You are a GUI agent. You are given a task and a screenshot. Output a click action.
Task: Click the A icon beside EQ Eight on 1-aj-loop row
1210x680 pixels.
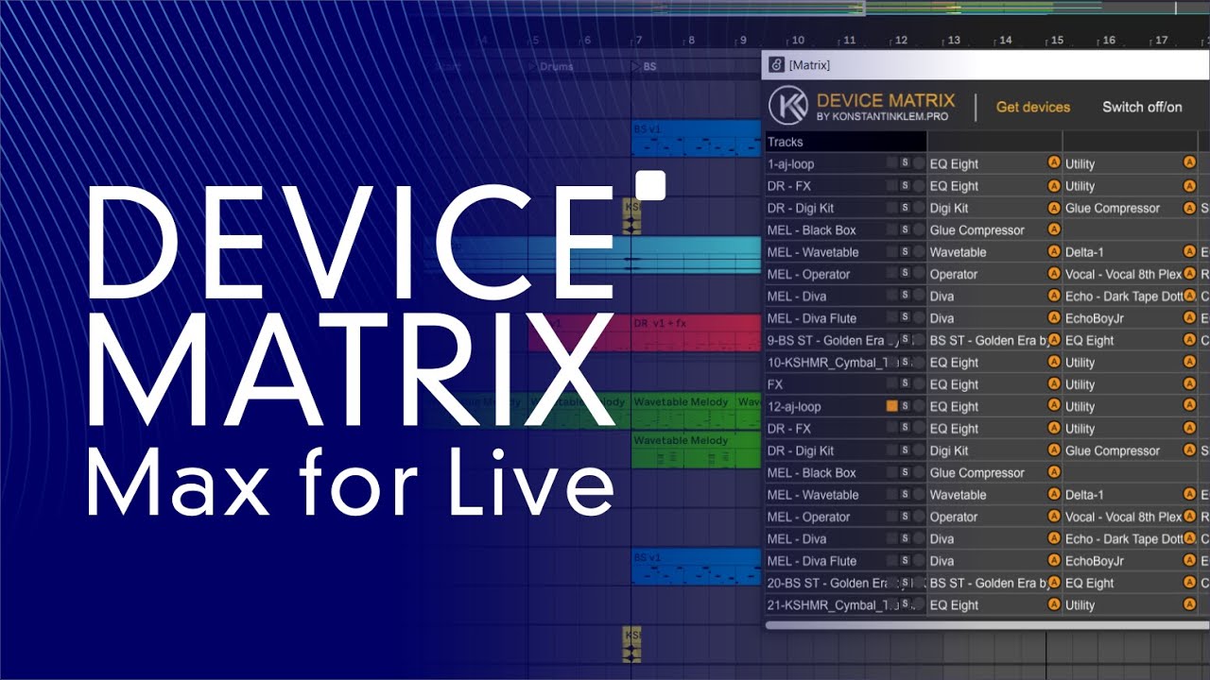coord(1054,163)
